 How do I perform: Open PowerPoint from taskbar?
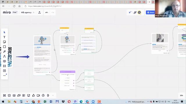tap(39, 101)
